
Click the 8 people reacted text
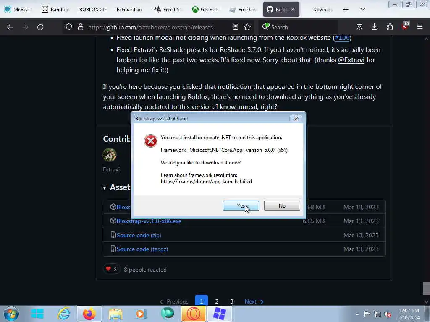point(145,270)
